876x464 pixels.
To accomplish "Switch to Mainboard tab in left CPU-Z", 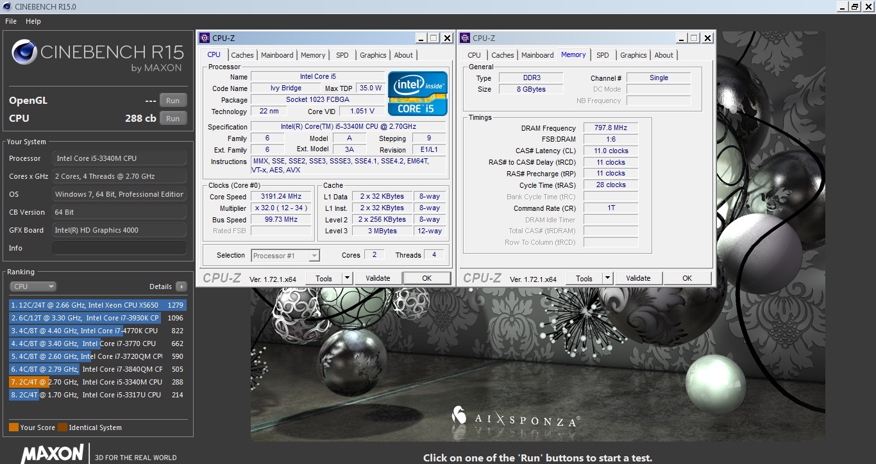I will (277, 55).
